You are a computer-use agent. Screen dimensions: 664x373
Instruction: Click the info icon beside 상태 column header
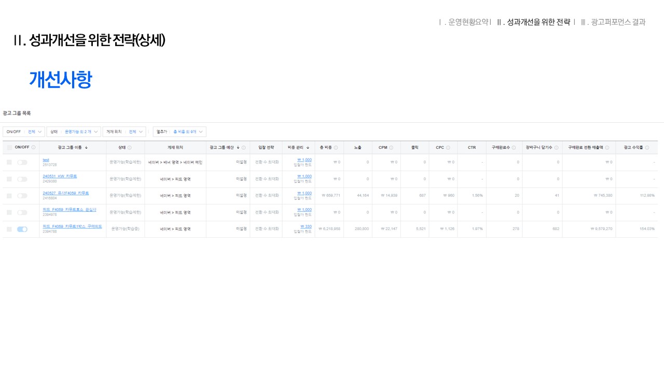[130, 148]
